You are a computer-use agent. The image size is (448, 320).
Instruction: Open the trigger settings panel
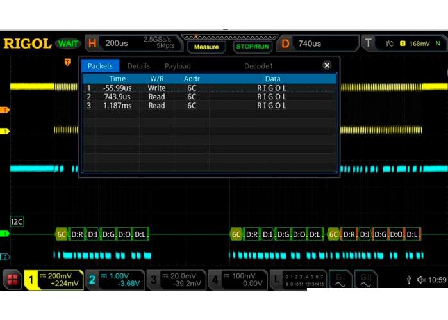click(404, 44)
